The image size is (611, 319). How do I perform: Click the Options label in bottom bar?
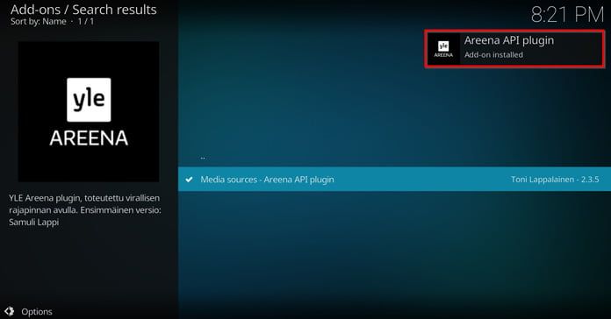point(37,312)
